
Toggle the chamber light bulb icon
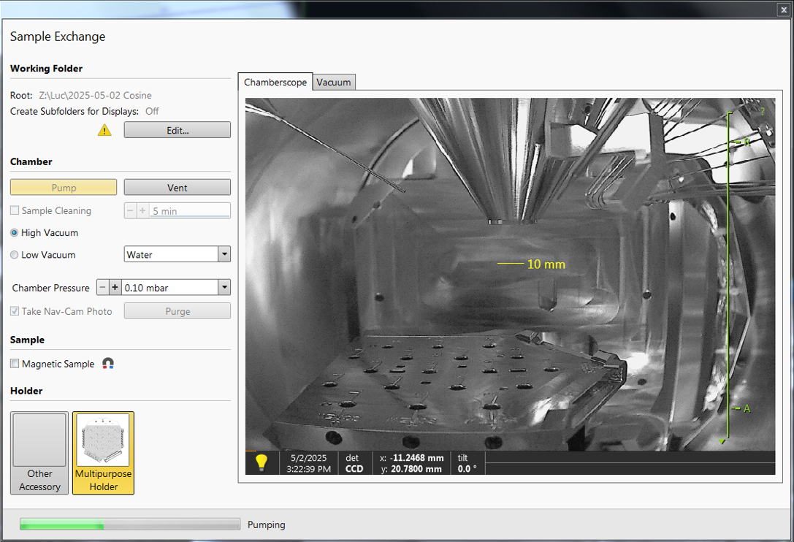[261, 462]
